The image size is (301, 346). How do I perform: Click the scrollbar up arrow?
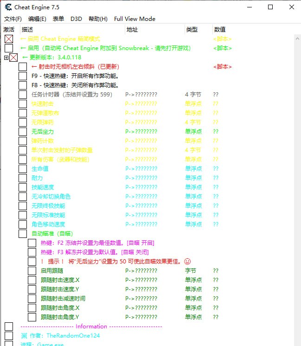tap(297, 38)
